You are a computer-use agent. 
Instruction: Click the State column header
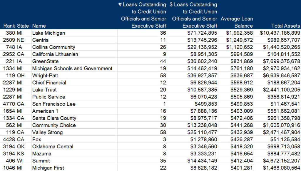click(23, 26)
